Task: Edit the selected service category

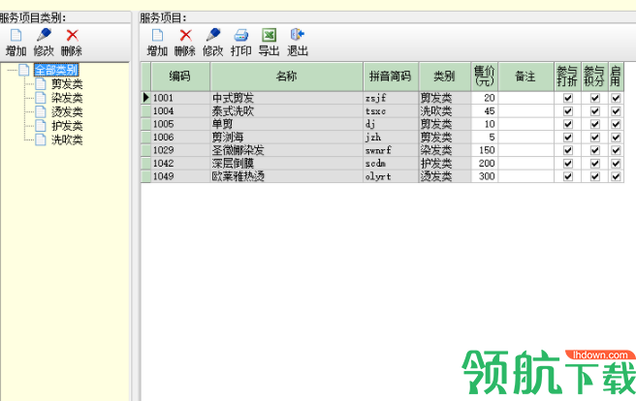Action: pyautogui.click(x=44, y=42)
